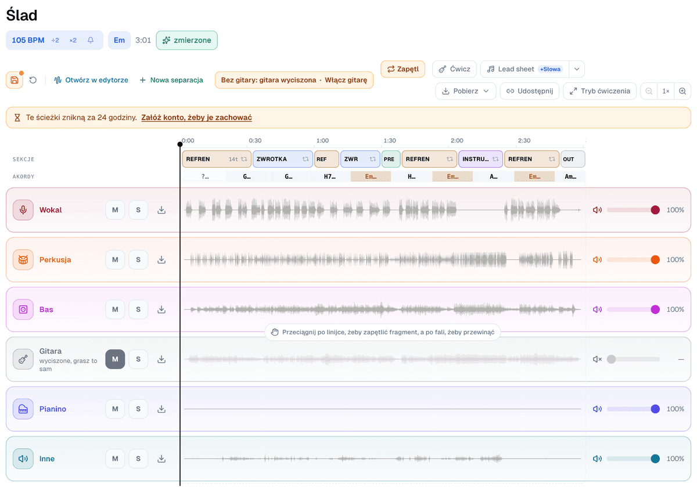This screenshot has width=697, height=487.
Task: Download the Gitara stem
Action: (161, 359)
